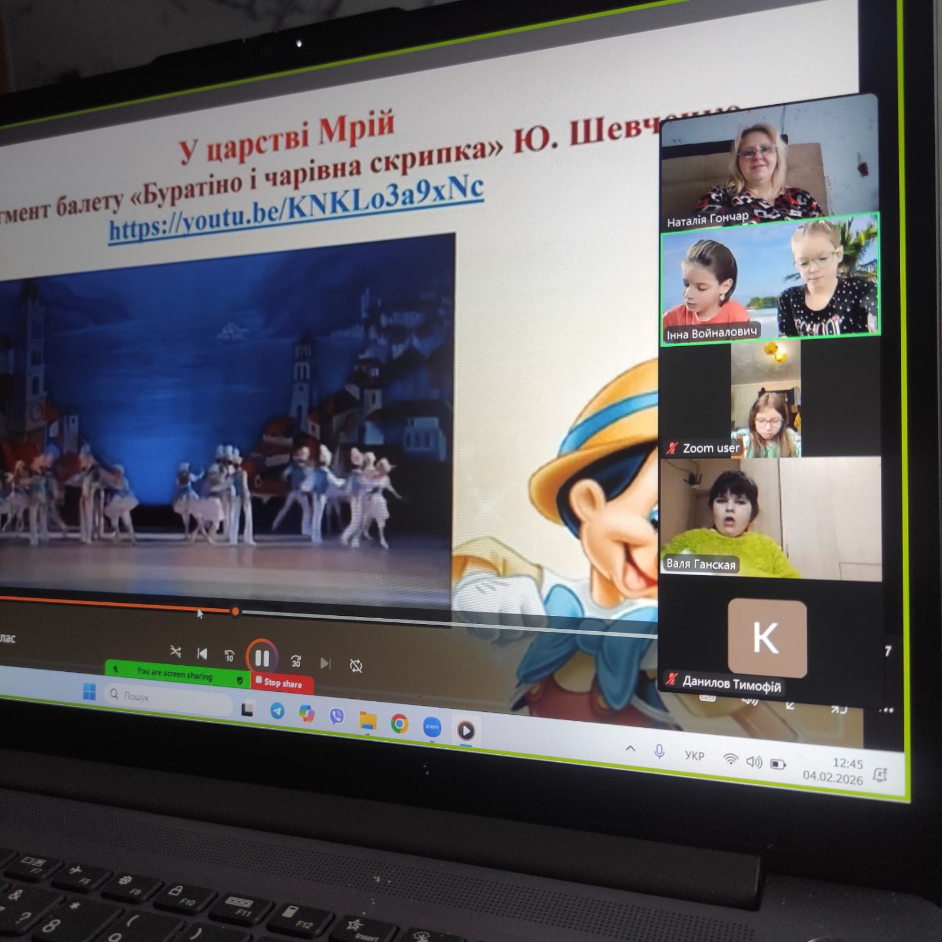942x942 pixels.
Task: Skip forward 30 seconds in the video
Action: (x=296, y=661)
